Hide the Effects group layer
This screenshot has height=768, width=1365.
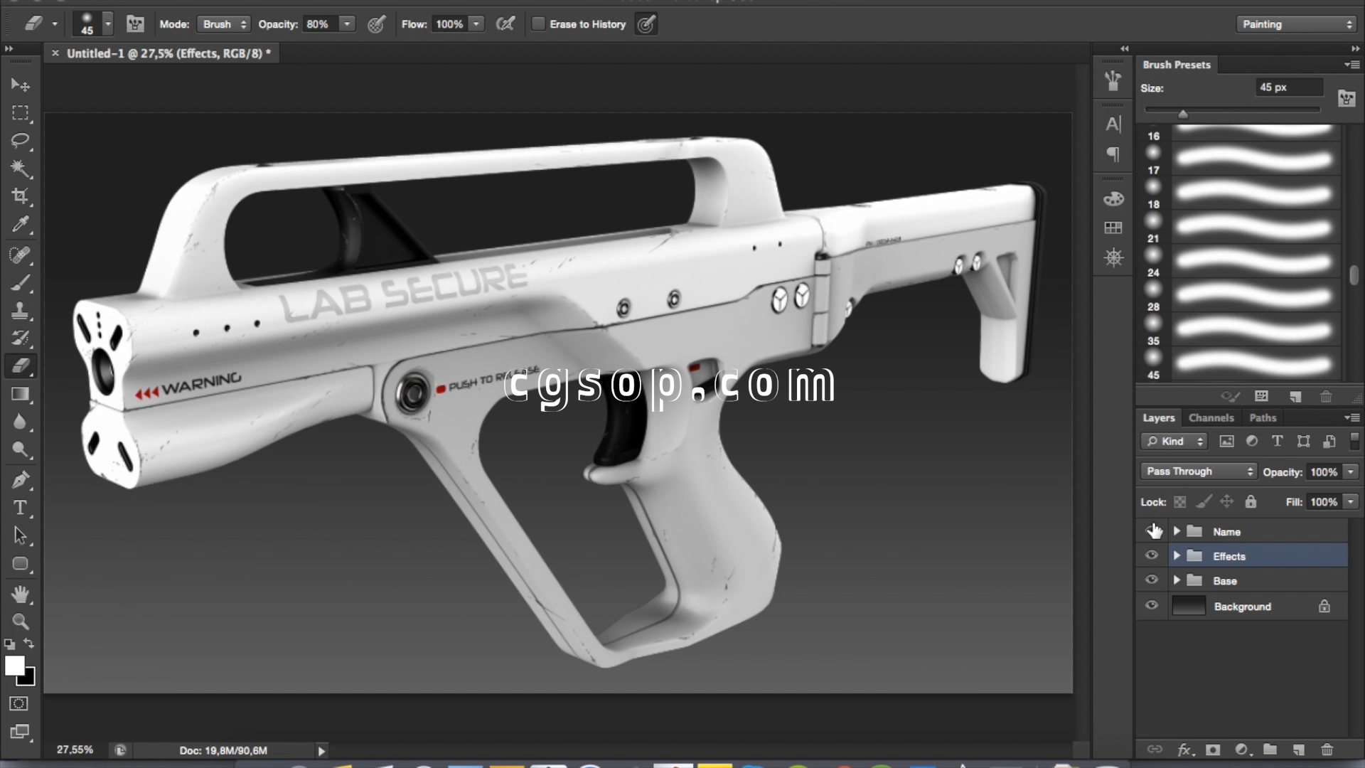(1152, 556)
